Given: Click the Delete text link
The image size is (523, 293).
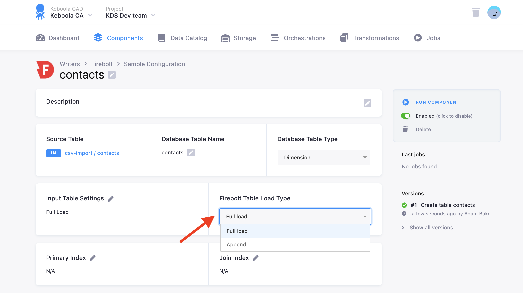Looking at the screenshot, I should [423, 129].
